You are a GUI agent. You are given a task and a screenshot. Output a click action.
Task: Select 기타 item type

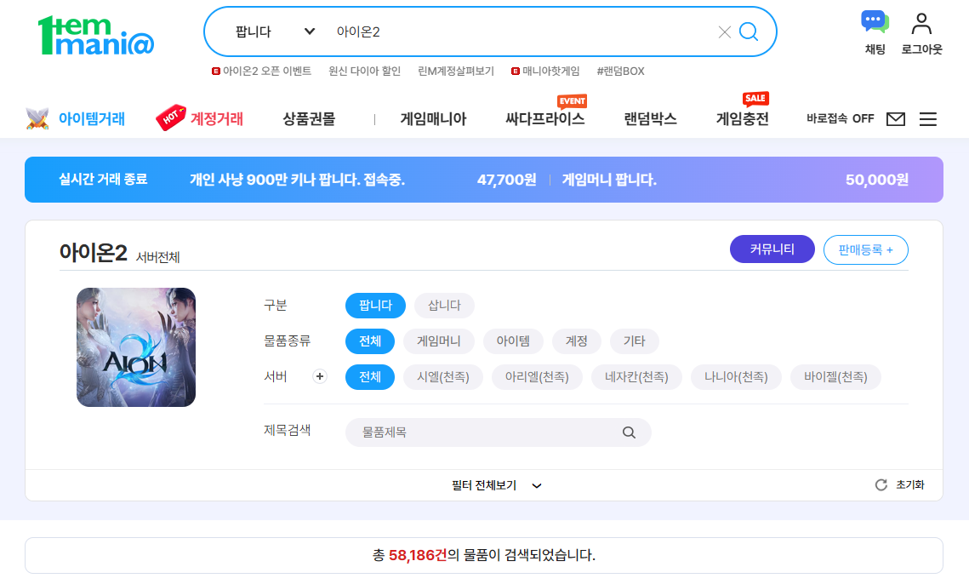pos(634,341)
